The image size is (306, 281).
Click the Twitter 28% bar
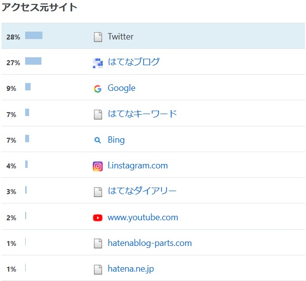coord(34,36)
